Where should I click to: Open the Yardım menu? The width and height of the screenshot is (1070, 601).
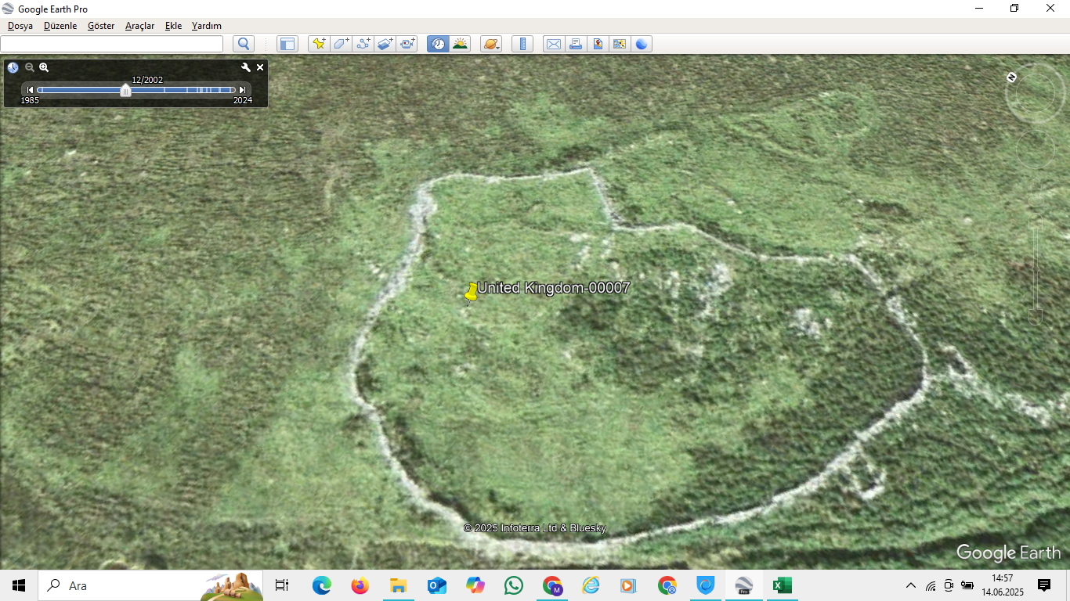[207, 26]
